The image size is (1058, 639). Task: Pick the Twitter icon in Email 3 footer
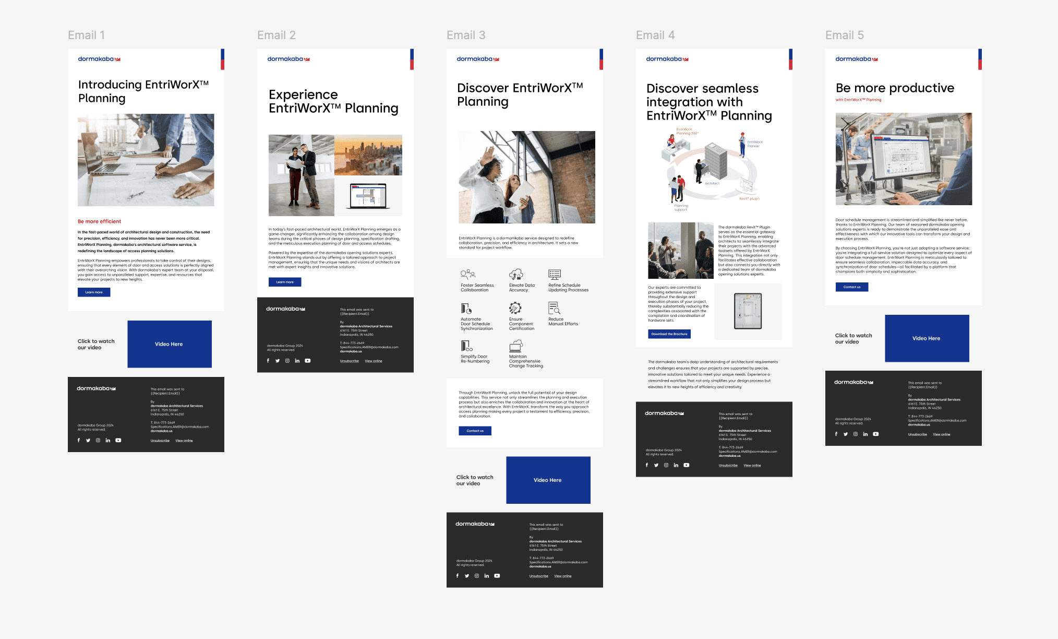[467, 576]
